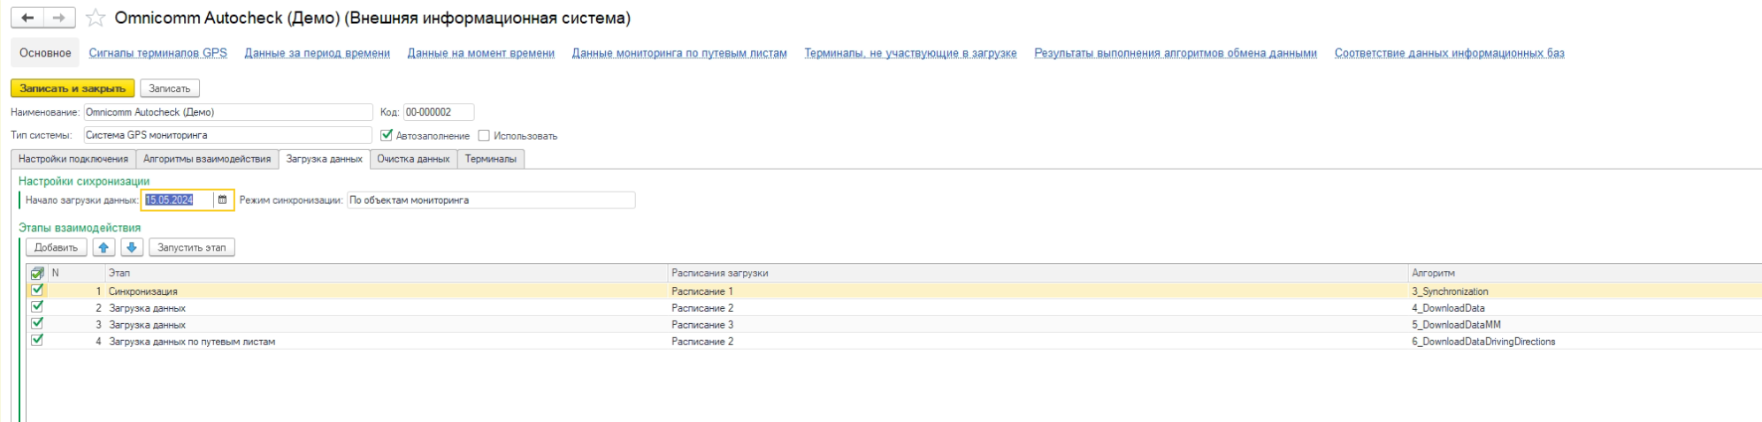Open the Данные на момент времени link
The width and height of the screenshot is (1762, 422).
(481, 53)
